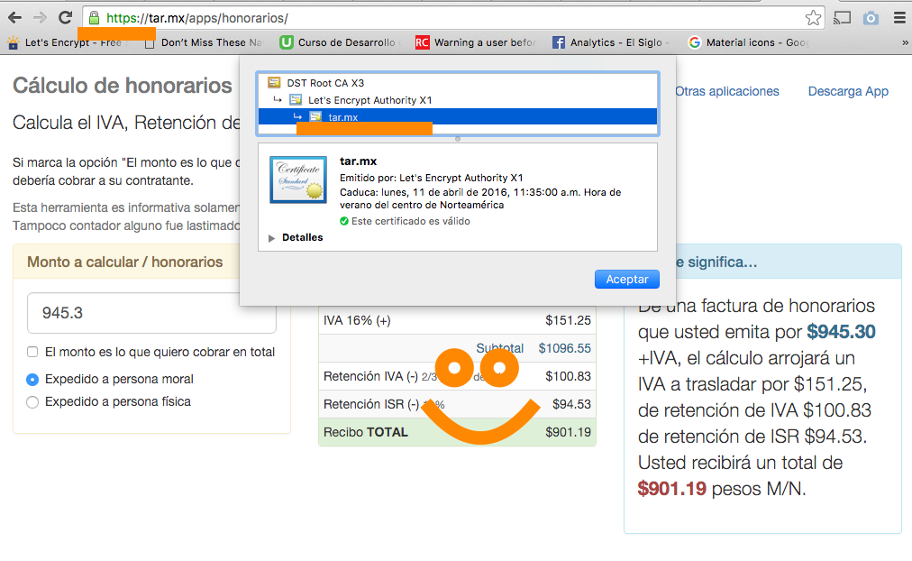The width and height of the screenshot is (912, 561).
Task: Bookmark this page with the star icon
Action: [x=813, y=18]
